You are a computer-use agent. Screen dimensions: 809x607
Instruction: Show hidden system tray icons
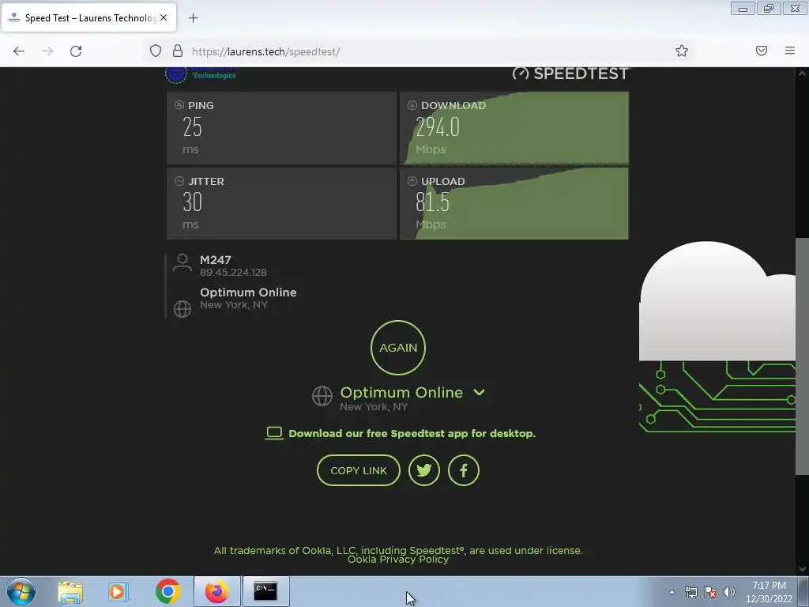672,592
